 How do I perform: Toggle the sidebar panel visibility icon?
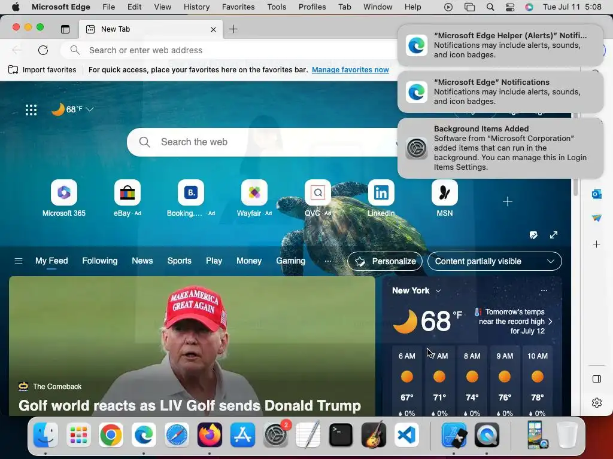[597, 379]
